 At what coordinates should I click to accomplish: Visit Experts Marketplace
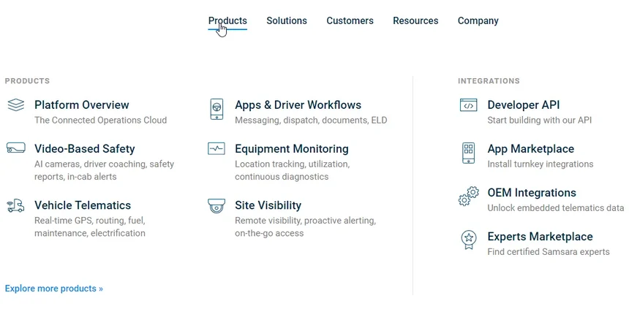click(x=540, y=237)
